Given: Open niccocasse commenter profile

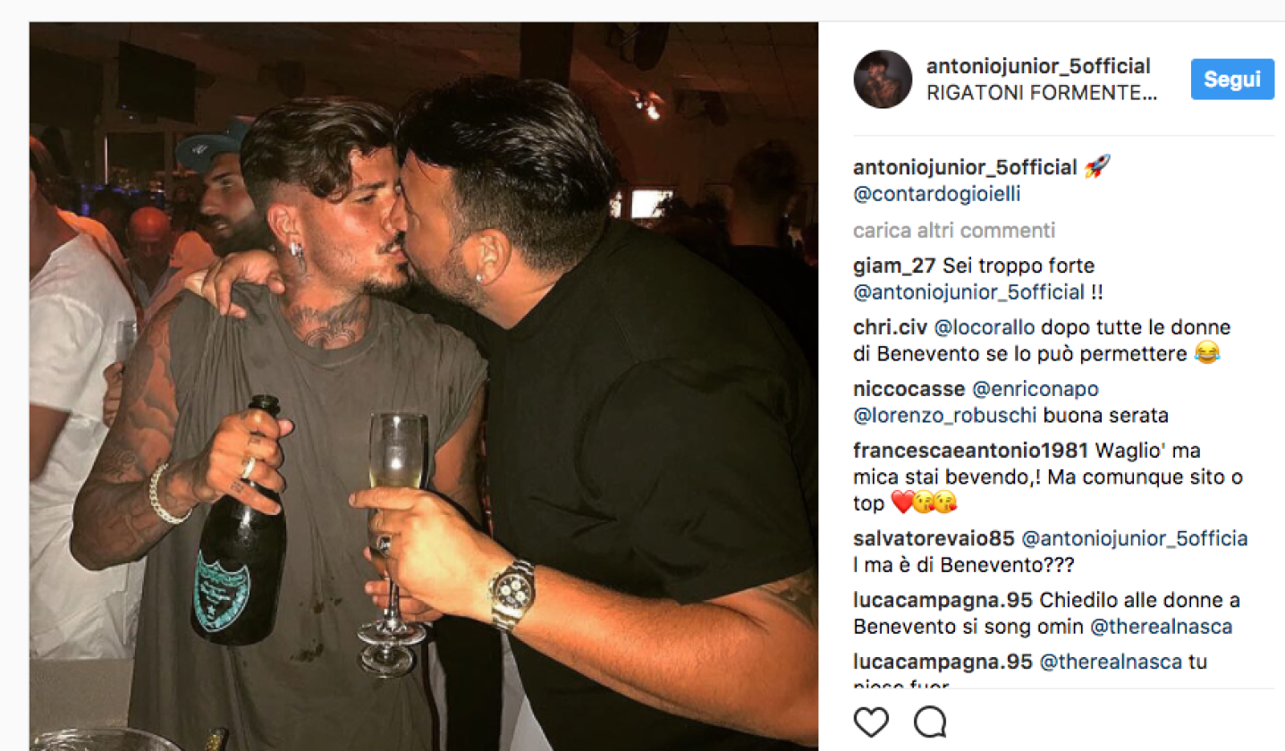Looking at the screenshot, I should [909, 390].
